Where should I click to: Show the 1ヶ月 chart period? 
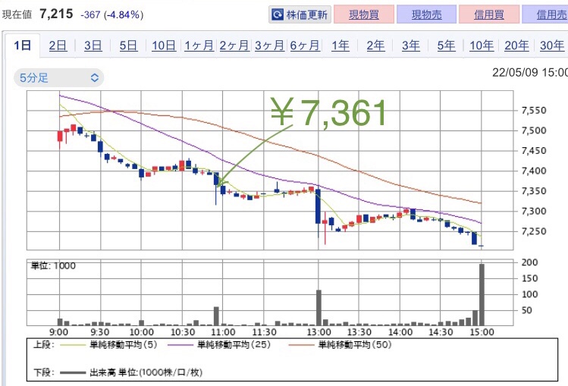click(x=199, y=46)
